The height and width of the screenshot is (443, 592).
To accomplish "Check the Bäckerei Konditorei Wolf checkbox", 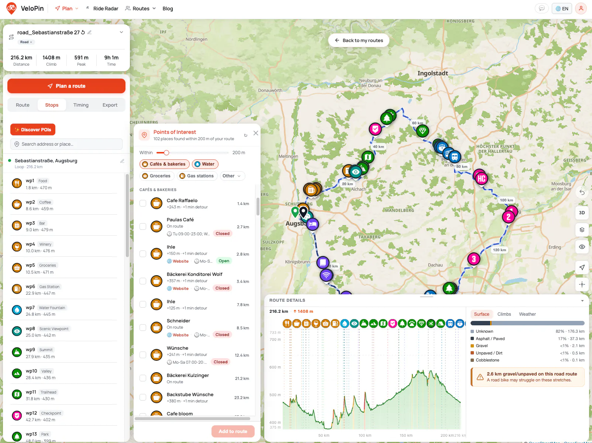I will tap(143, 281).
